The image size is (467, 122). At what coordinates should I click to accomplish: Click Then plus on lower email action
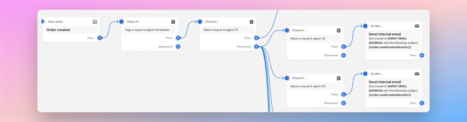point(422,103)
